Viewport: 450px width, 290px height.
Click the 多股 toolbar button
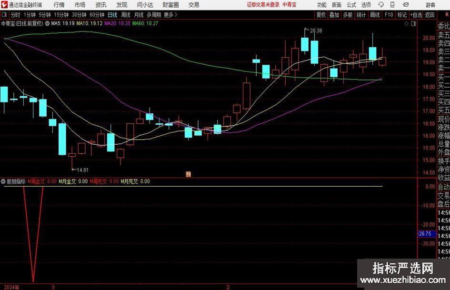point(348,15)
